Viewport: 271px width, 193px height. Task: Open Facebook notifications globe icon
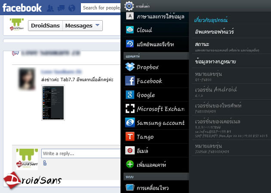[72, 8]
